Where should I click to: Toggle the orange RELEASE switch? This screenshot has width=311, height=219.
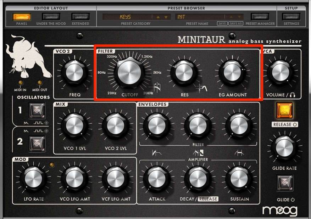[284, 111]
